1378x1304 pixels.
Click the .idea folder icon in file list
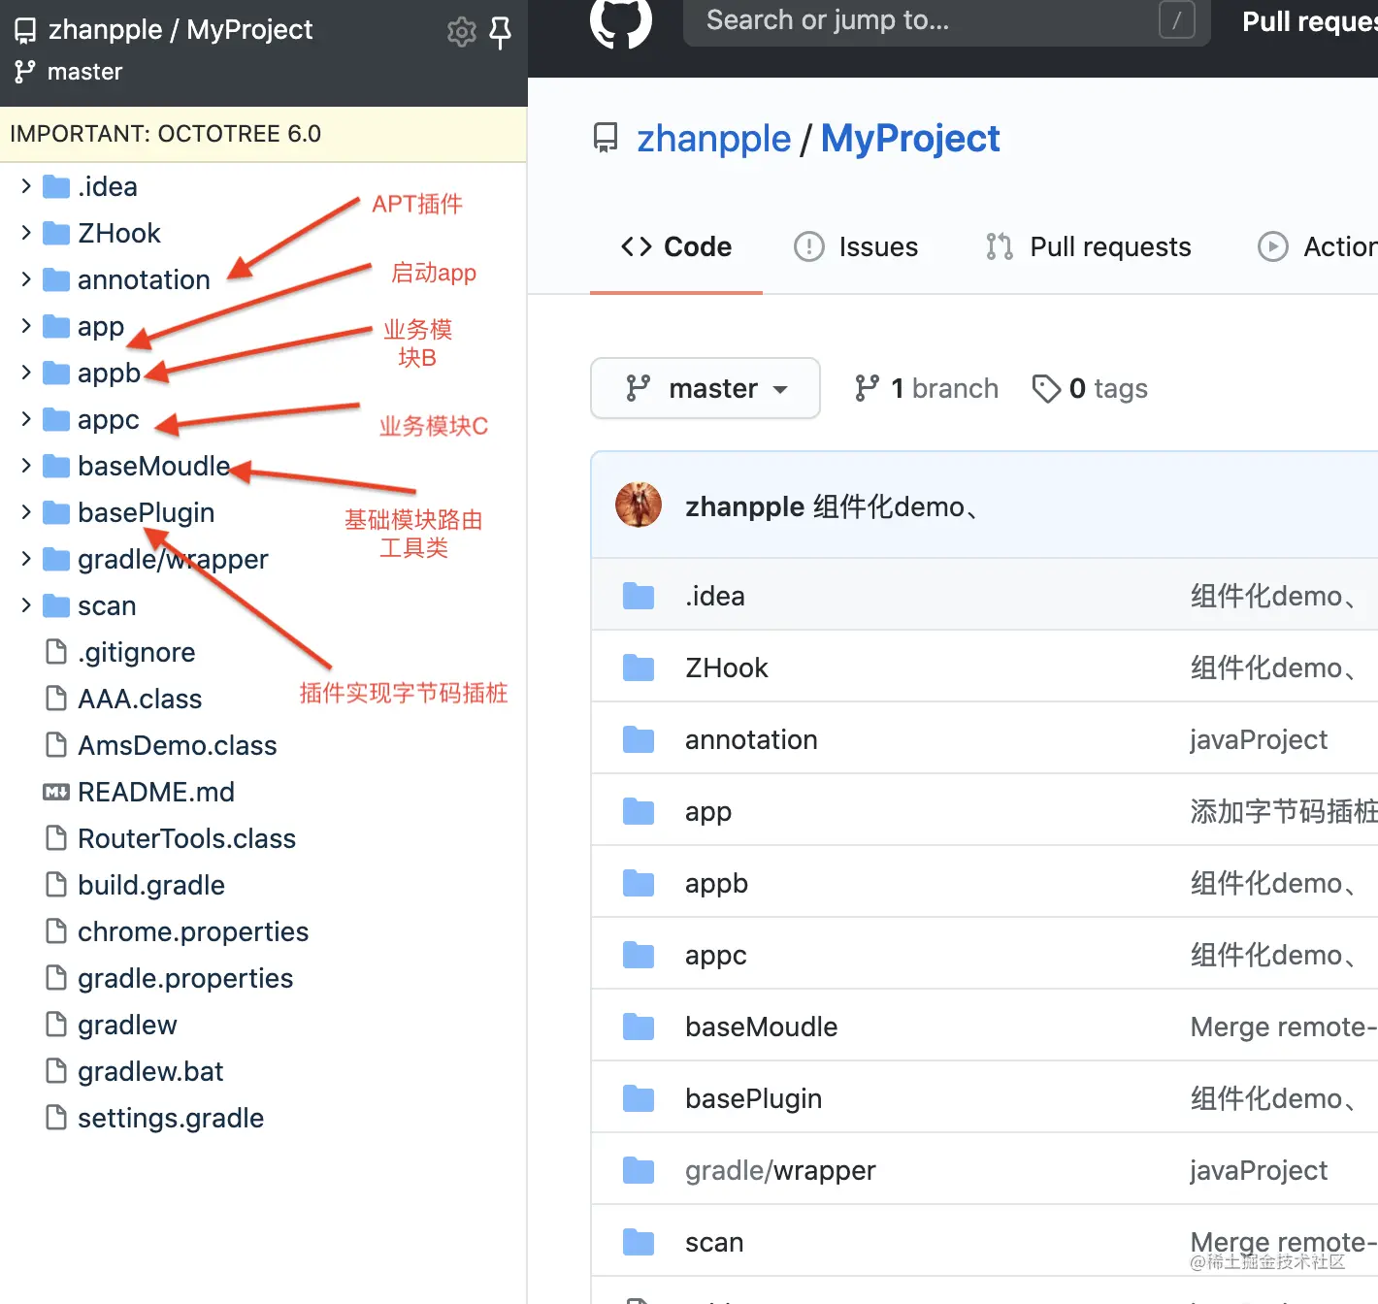click(x=639, y=596)
